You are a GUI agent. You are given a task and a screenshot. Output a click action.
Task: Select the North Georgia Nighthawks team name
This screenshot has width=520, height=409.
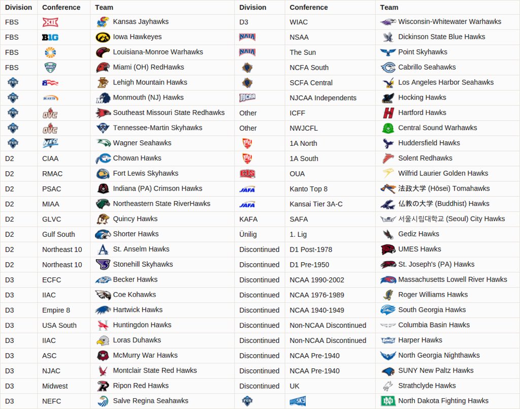(x=439, y=356)
